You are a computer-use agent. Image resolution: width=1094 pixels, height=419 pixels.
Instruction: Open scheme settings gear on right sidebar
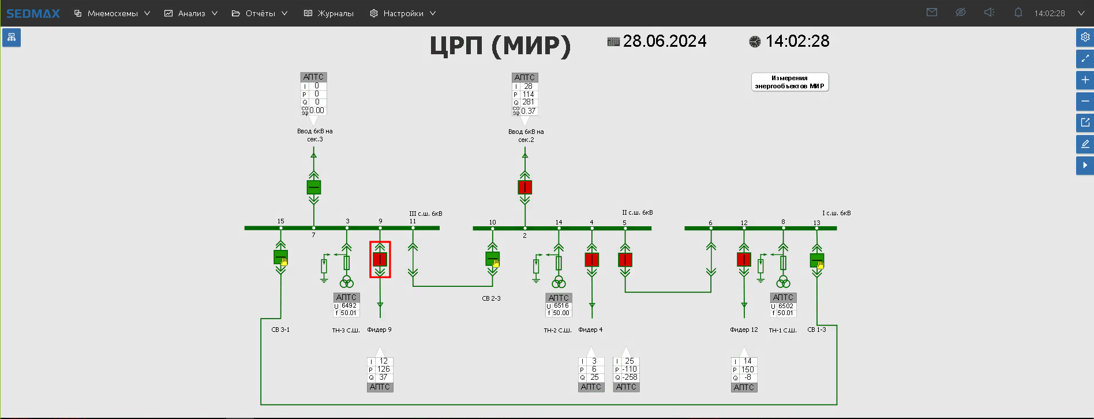point(1085,38)
